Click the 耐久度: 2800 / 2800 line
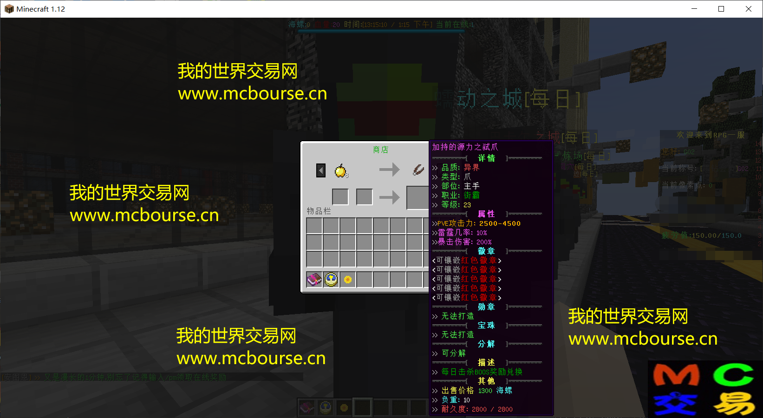Image resolution: width=763 pixels, height=418 pixels. [x=472, y=409]
